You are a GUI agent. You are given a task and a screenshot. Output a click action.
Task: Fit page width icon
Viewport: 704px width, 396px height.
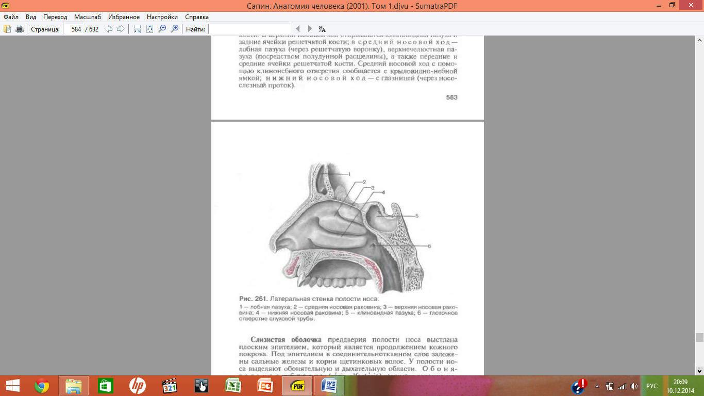pos(137,29)
